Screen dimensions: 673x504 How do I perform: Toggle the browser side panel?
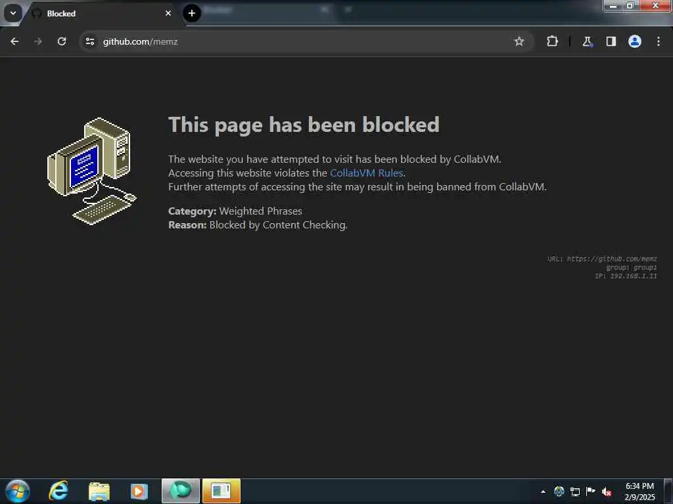(611, 41)
